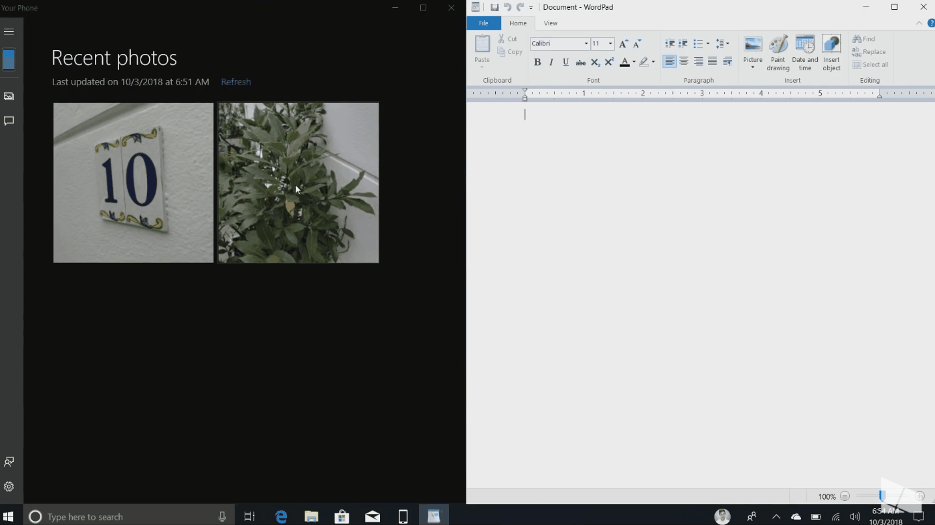The image size is (935, 525).
Task: Toggle italic formatting
Action: coord(552,62)
